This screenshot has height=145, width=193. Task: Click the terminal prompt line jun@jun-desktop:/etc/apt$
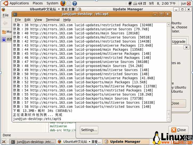(x=37, y=119)
